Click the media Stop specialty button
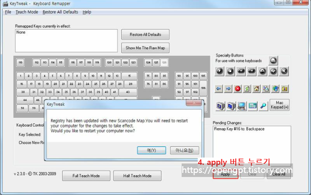This screenshot has width=311, height=195. (x=230, y=71)
